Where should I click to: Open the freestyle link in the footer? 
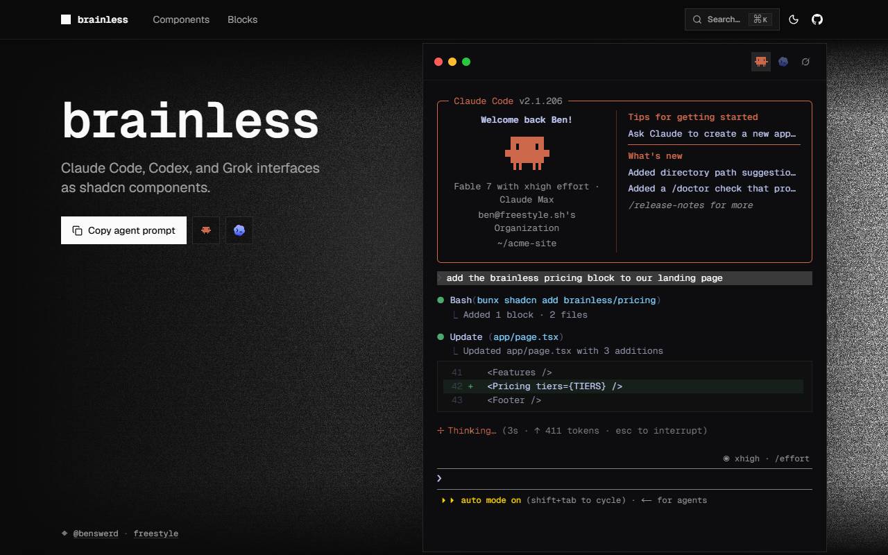tap(155, 533)
